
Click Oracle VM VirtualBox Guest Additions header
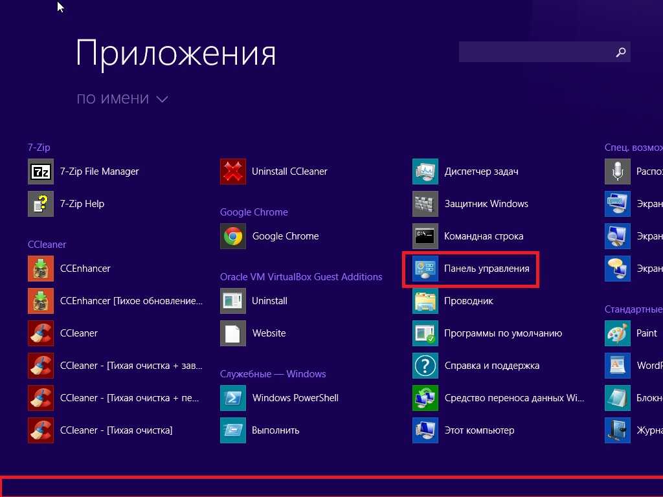[x=301, y=276]
